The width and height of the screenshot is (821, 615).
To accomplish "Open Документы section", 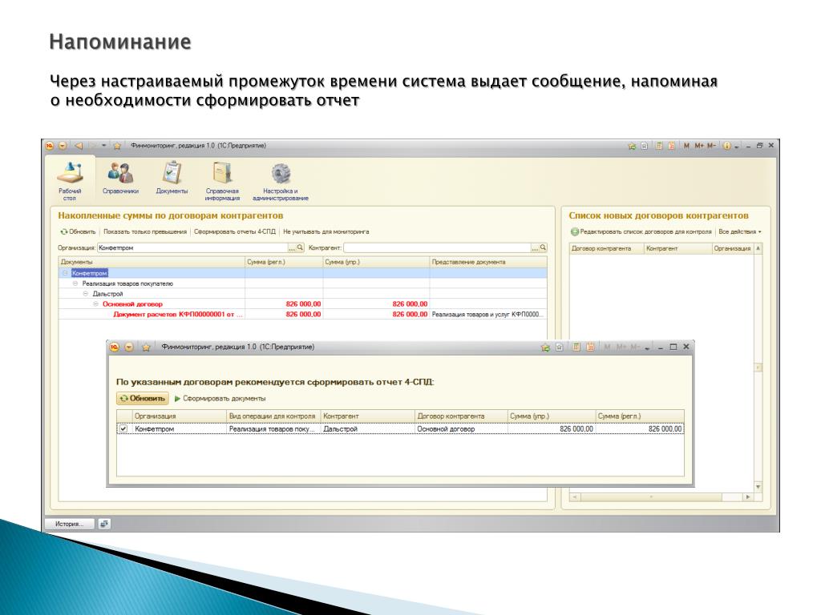I will [x=172, y=179].
